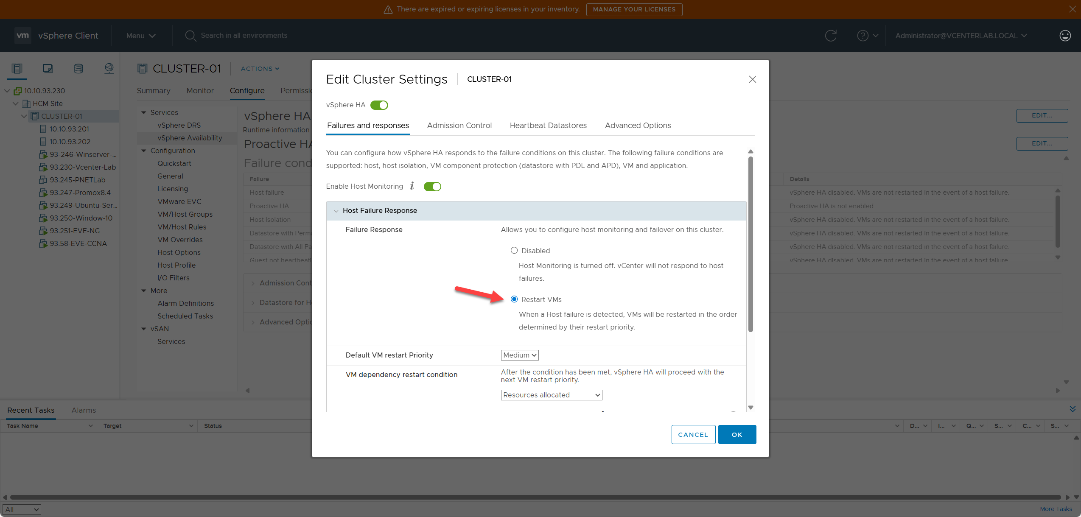Open the Networking inventory view
The width and height of the screenshot is (1081, 517).
109,68
